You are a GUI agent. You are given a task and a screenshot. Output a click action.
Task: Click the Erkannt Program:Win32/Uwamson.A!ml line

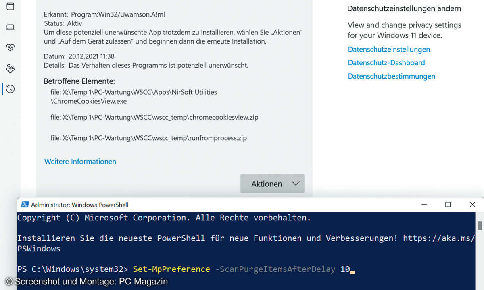[x=104, y=14]
